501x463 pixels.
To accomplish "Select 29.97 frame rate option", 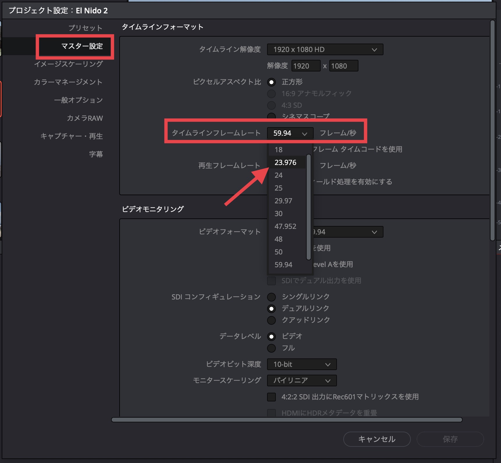I will 287,201.
